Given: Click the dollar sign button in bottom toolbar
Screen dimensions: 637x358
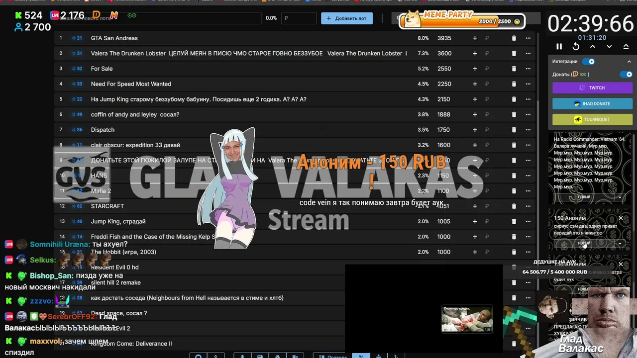Looking at the screenshot, I should click(x=215, y=356).
